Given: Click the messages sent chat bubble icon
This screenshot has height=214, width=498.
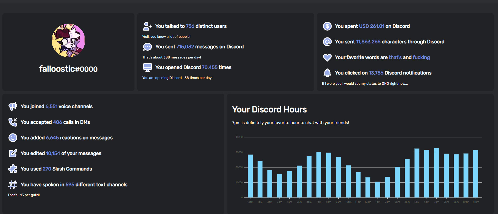Looking at the screenshot, I should 148,47.
